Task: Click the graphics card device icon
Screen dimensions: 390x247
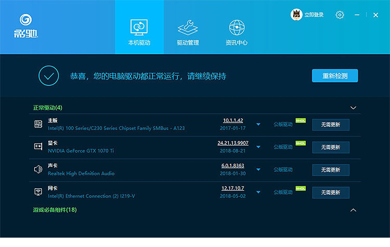Action: (38, 147)
